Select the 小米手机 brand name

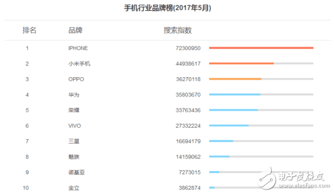pyautogui.click(x=79, y=64)
